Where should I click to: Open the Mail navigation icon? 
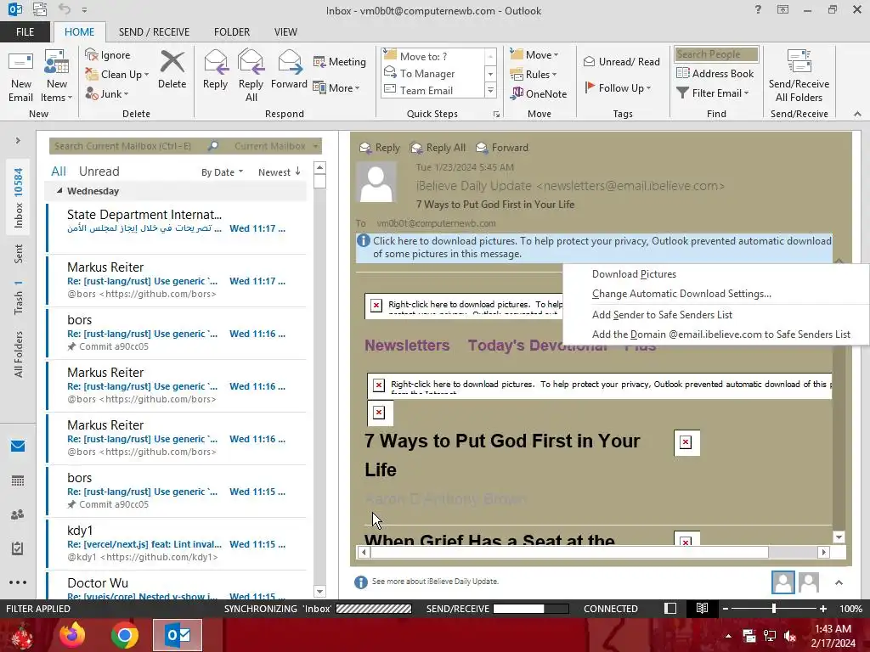pyautogui.click(x=18, y=447)
